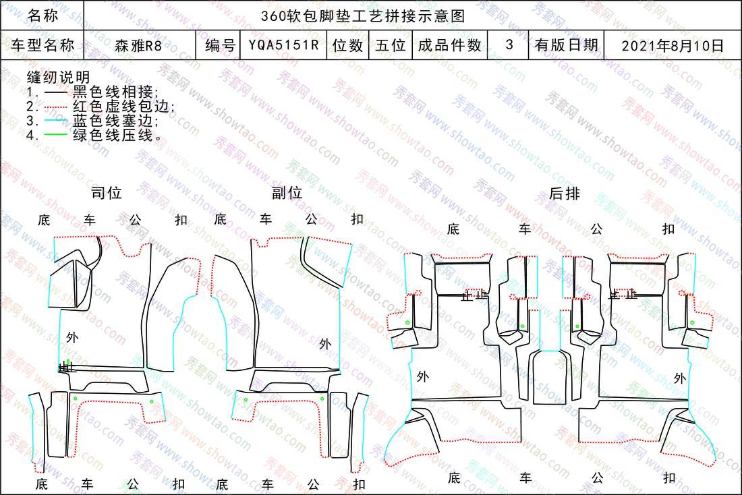
Task: Click the '止止' mark on right 后排 piece
Action: click(622, 294)
